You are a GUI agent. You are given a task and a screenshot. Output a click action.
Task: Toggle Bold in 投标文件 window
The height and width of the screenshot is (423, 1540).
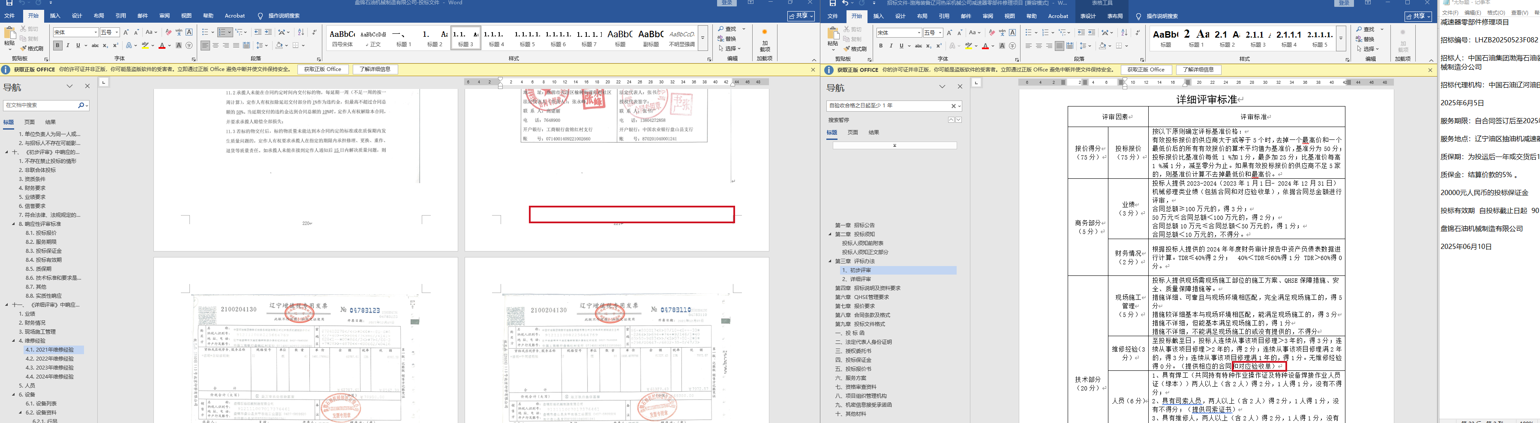(x=57, y=45)
